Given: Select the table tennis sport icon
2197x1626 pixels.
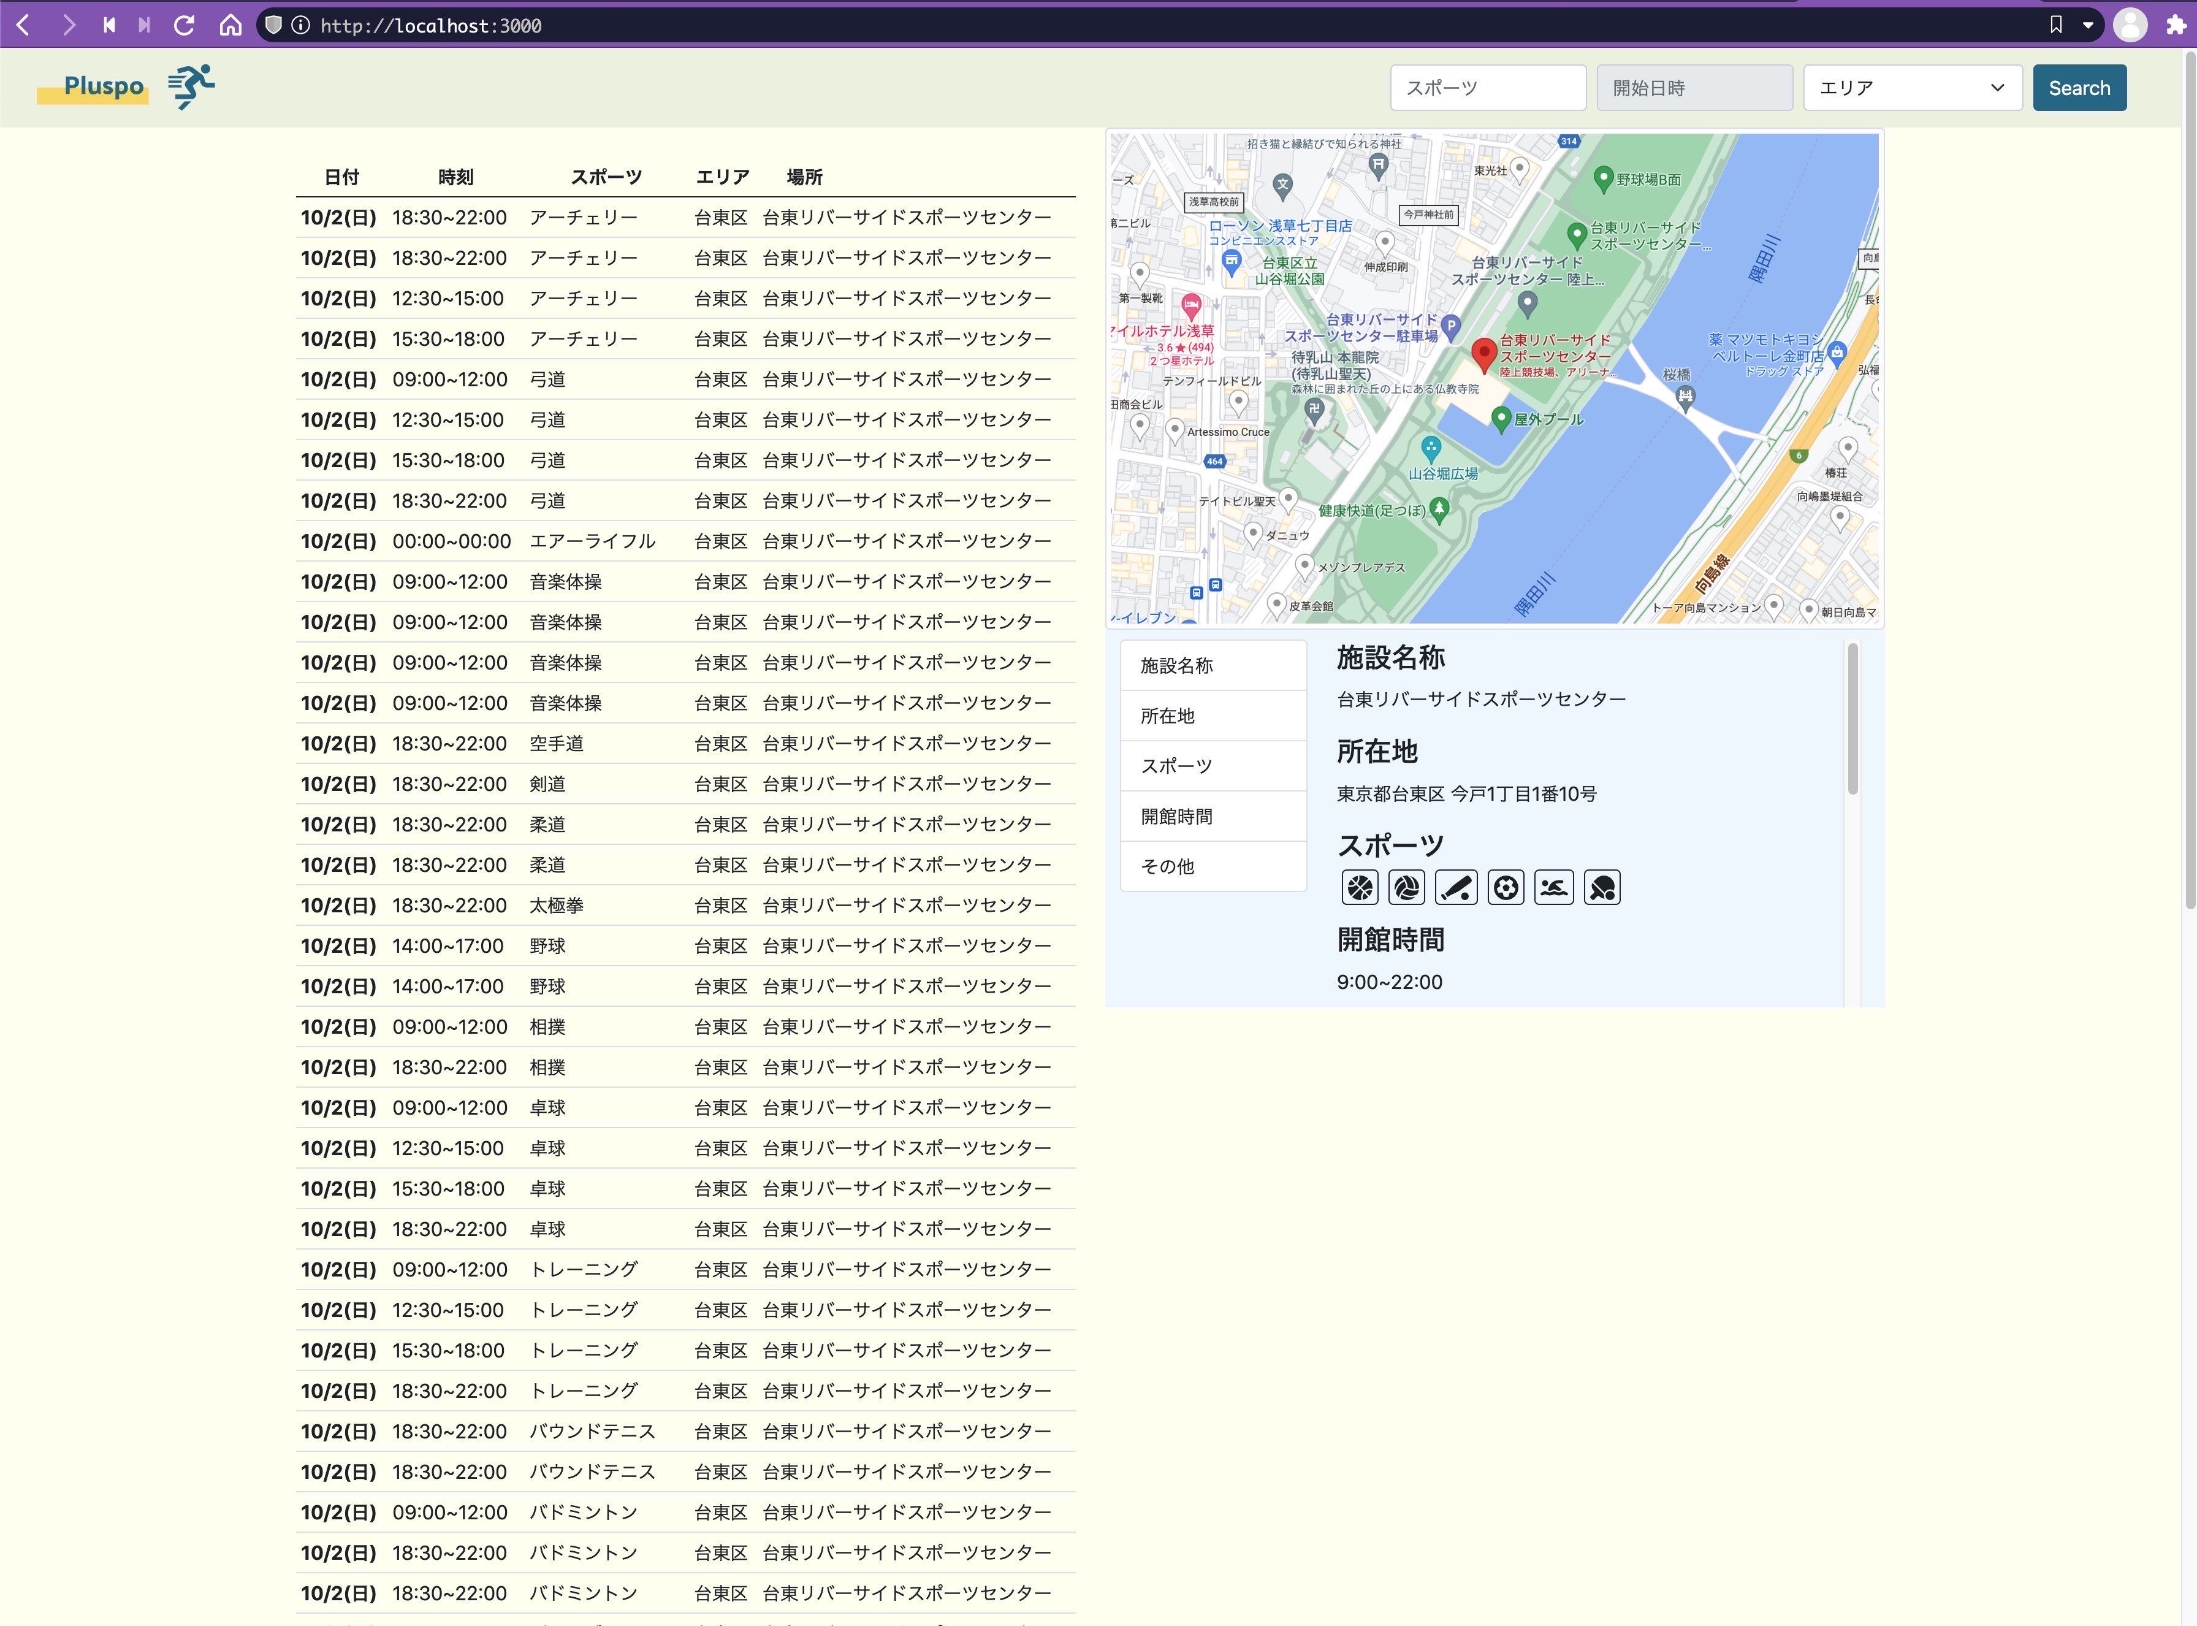Looking at the screenshot, I should 1601,887.
